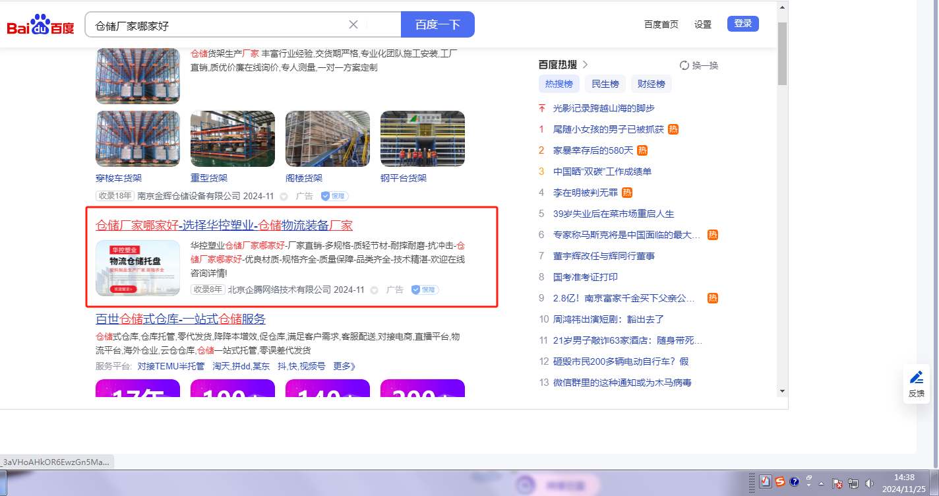Viewport: 939px width, 496px height.
Task: Expand the dropdown arrow beside 南京金辉仓储设备有限公司 2024-11
Action: 284,197
